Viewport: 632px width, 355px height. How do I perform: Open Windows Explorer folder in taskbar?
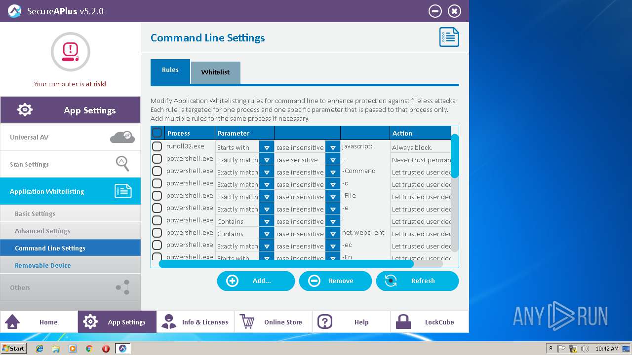click(56, 349)
